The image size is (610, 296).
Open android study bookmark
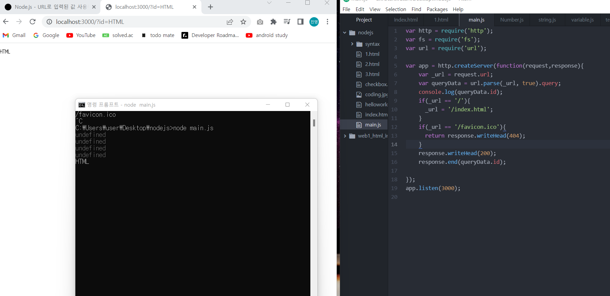coord(267,35)
